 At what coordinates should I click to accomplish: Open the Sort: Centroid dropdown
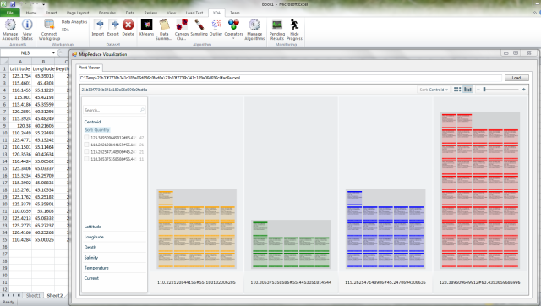434,90
